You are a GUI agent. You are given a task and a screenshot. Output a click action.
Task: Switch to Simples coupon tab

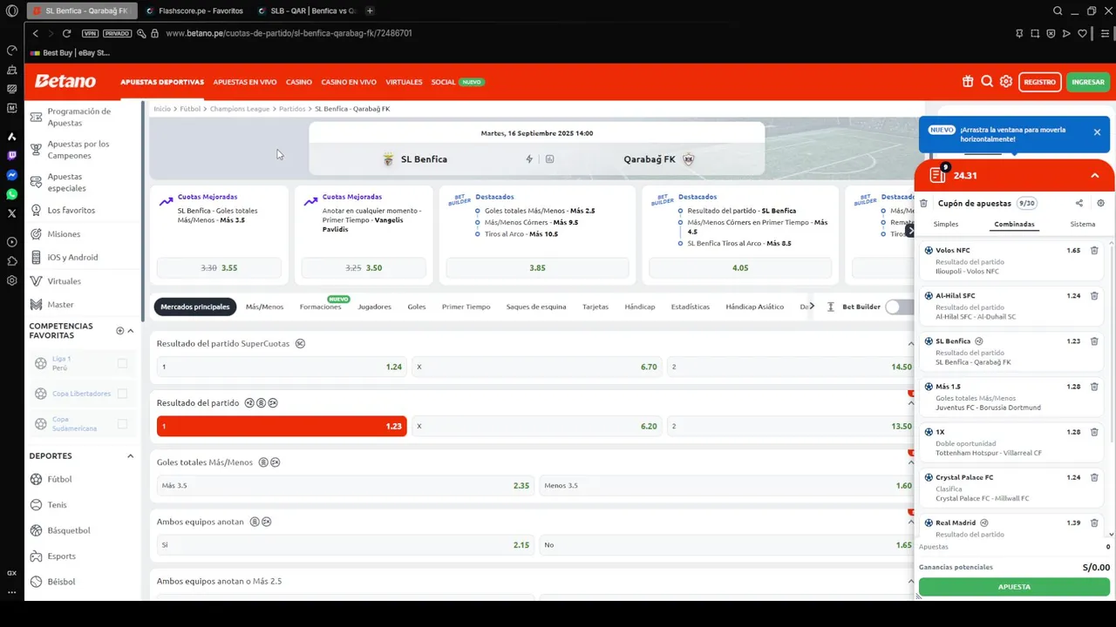pos(946,225)
